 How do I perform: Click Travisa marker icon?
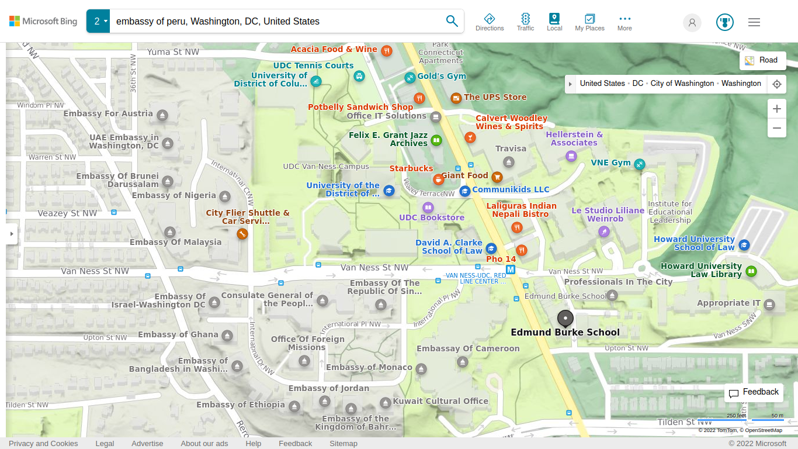pyautogui.click(x=509, y=162)
